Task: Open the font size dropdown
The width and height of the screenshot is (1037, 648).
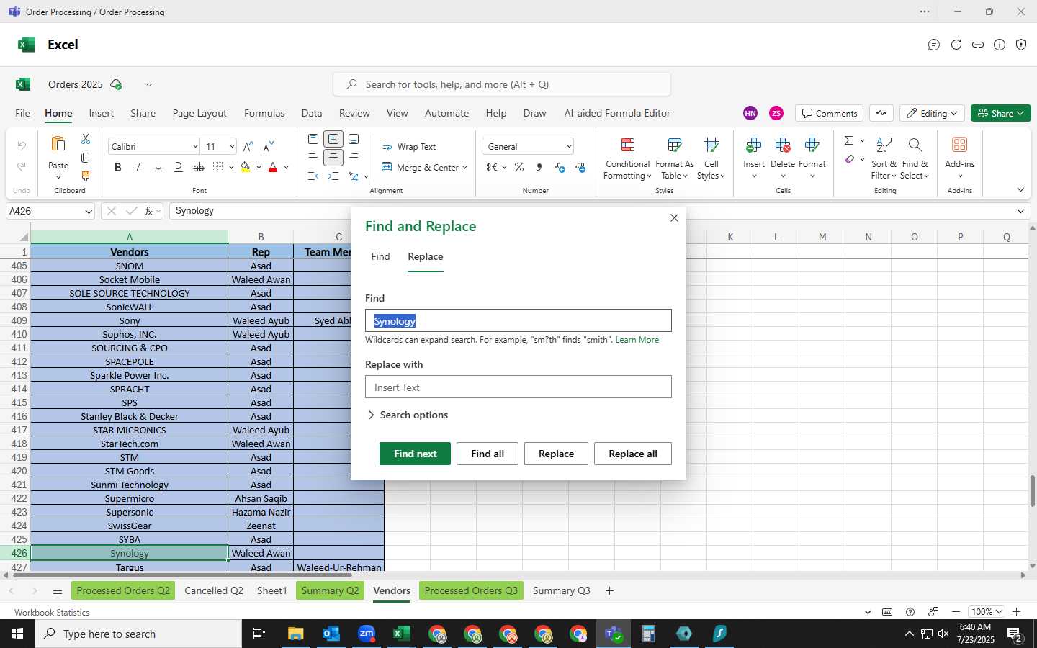Action: pyautogui.click(x=232, y=147)
